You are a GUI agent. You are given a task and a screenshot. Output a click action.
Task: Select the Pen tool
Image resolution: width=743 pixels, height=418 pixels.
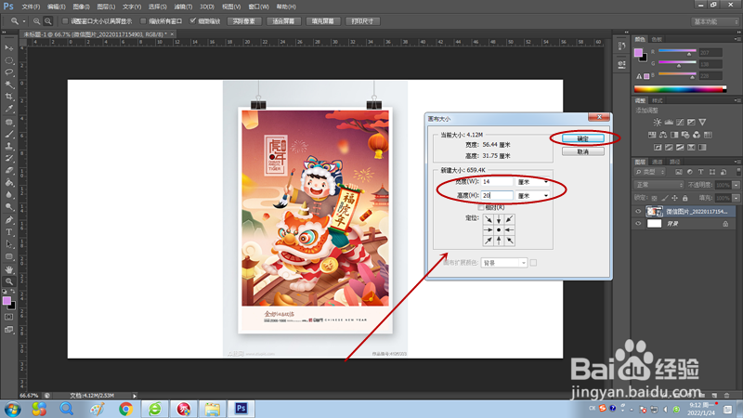pos(9,220)
